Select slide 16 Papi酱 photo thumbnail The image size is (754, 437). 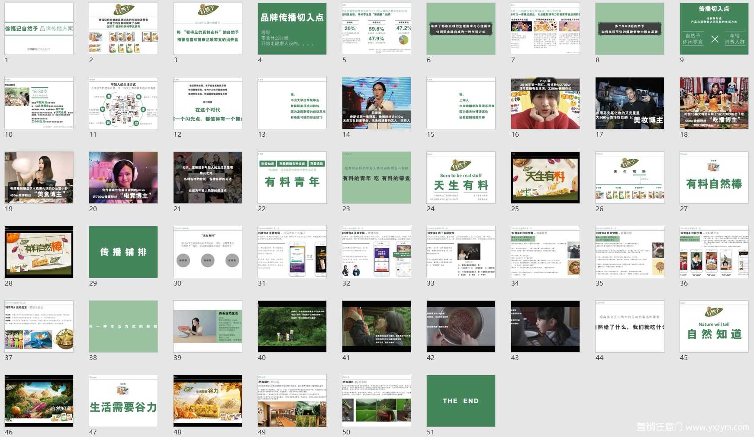(545, 103)
